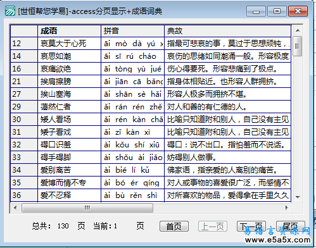316x248 pixels.
Task: Click the cell 妨碍别人做事。
Action: (x=228, y=158)
